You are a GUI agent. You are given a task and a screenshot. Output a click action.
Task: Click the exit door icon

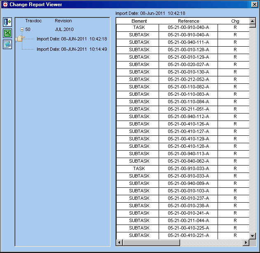[7, 22]
